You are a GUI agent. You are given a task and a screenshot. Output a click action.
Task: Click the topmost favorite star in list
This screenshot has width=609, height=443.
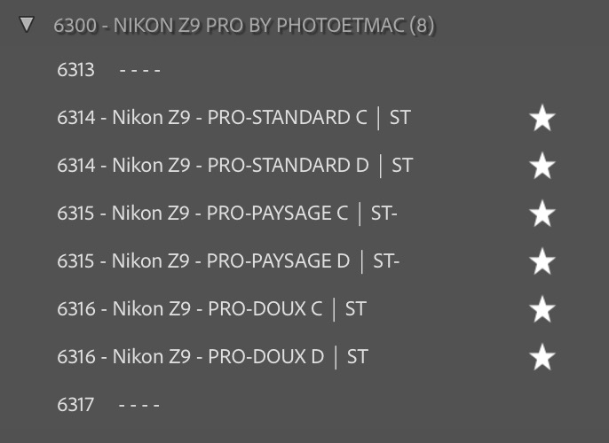click(x=542, y=118)
